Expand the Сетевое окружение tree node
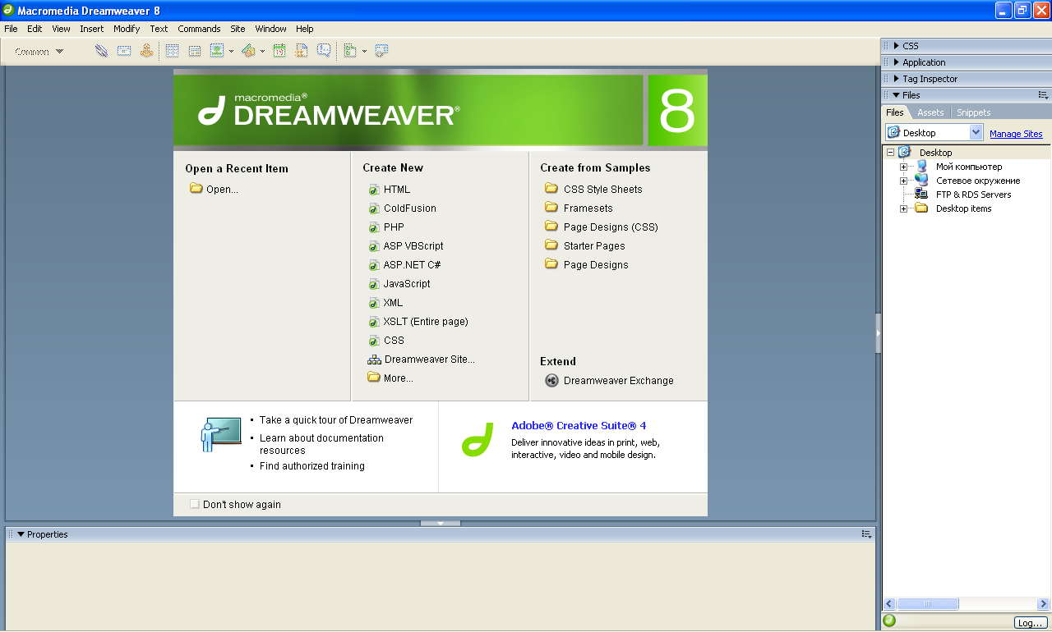Viewport: 1052px width, 632px height. [904, 181]
